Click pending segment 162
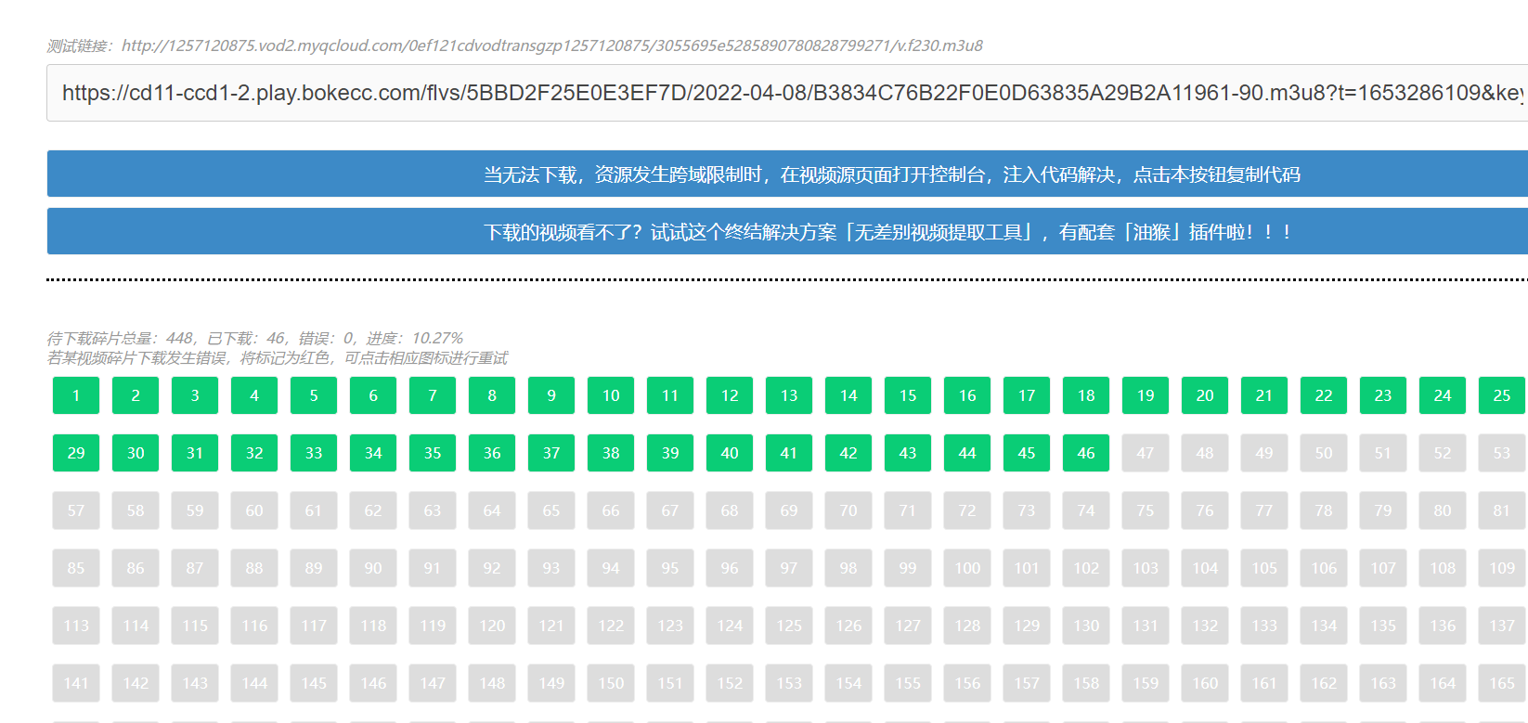Screen dimensions: 1528x723 [x=1324, y=683]
